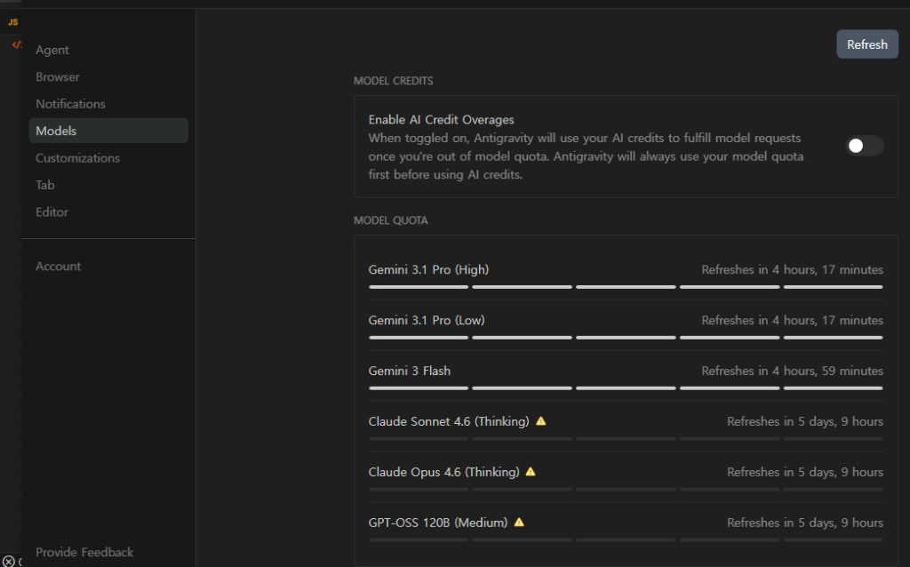Switch to the Tab settings section
The width and height of the screenshot is (910, 567).
click(x=45, y=185)
